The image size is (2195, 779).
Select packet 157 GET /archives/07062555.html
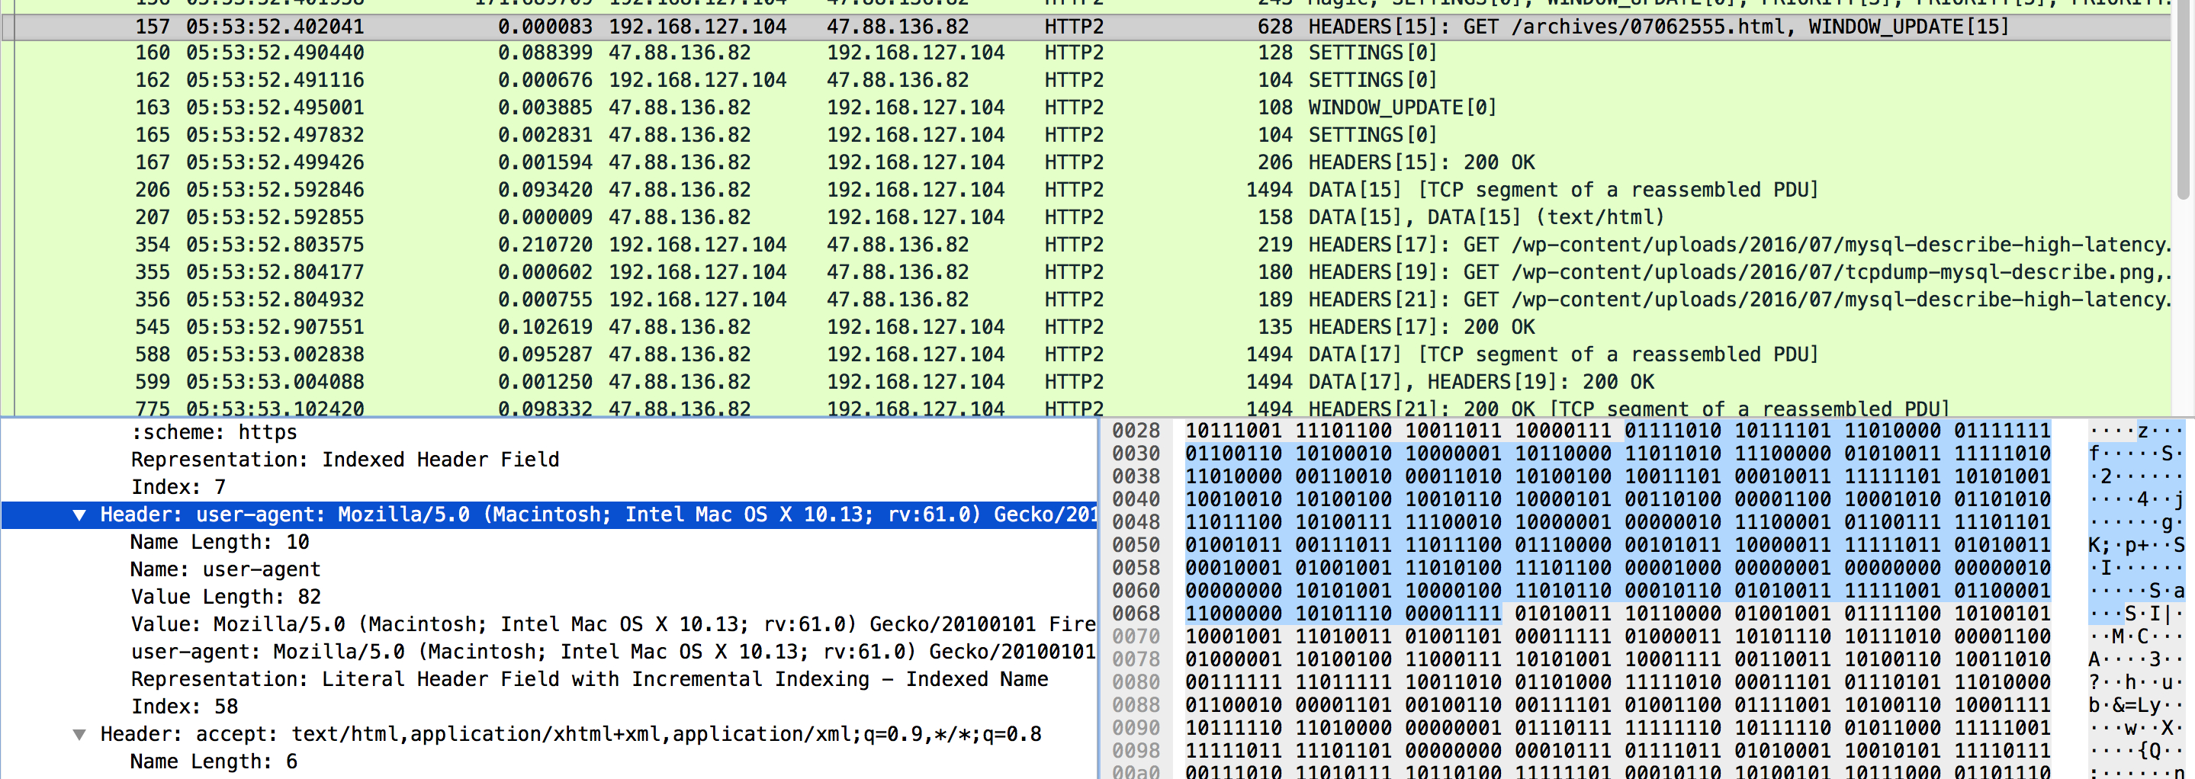click(x=1085, y=27)
